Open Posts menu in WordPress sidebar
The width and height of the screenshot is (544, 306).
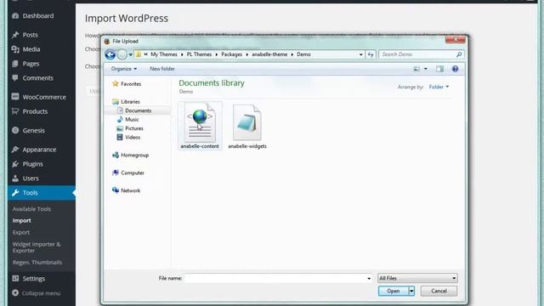30,35
